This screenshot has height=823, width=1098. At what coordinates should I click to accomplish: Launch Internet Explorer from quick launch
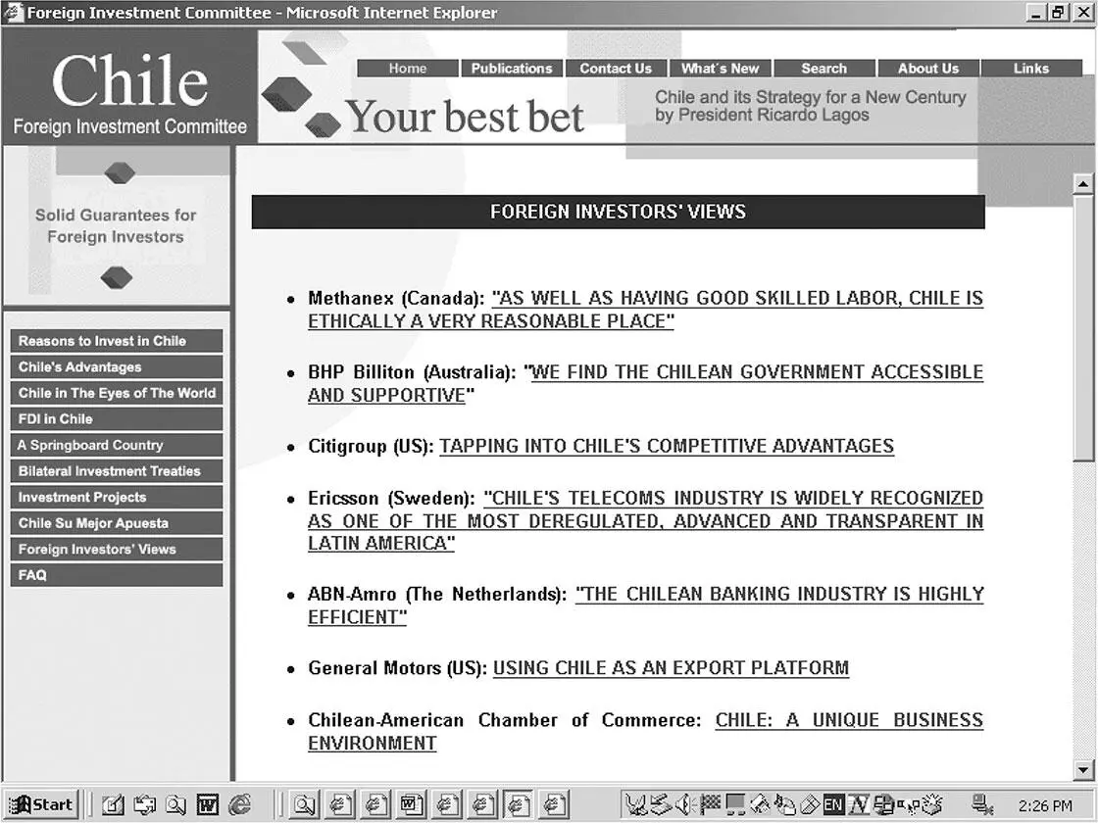239,805
